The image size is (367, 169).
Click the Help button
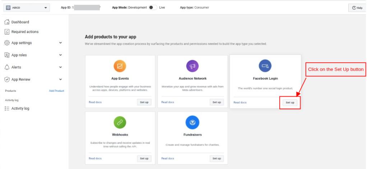357,8
